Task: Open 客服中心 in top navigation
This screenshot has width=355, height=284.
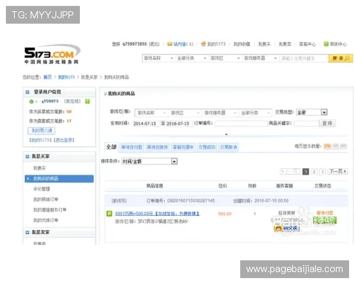Action: (308, 44)
